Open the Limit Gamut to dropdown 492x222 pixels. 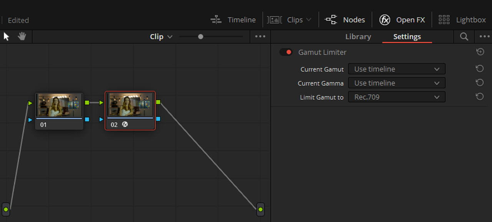coord(397,97)
